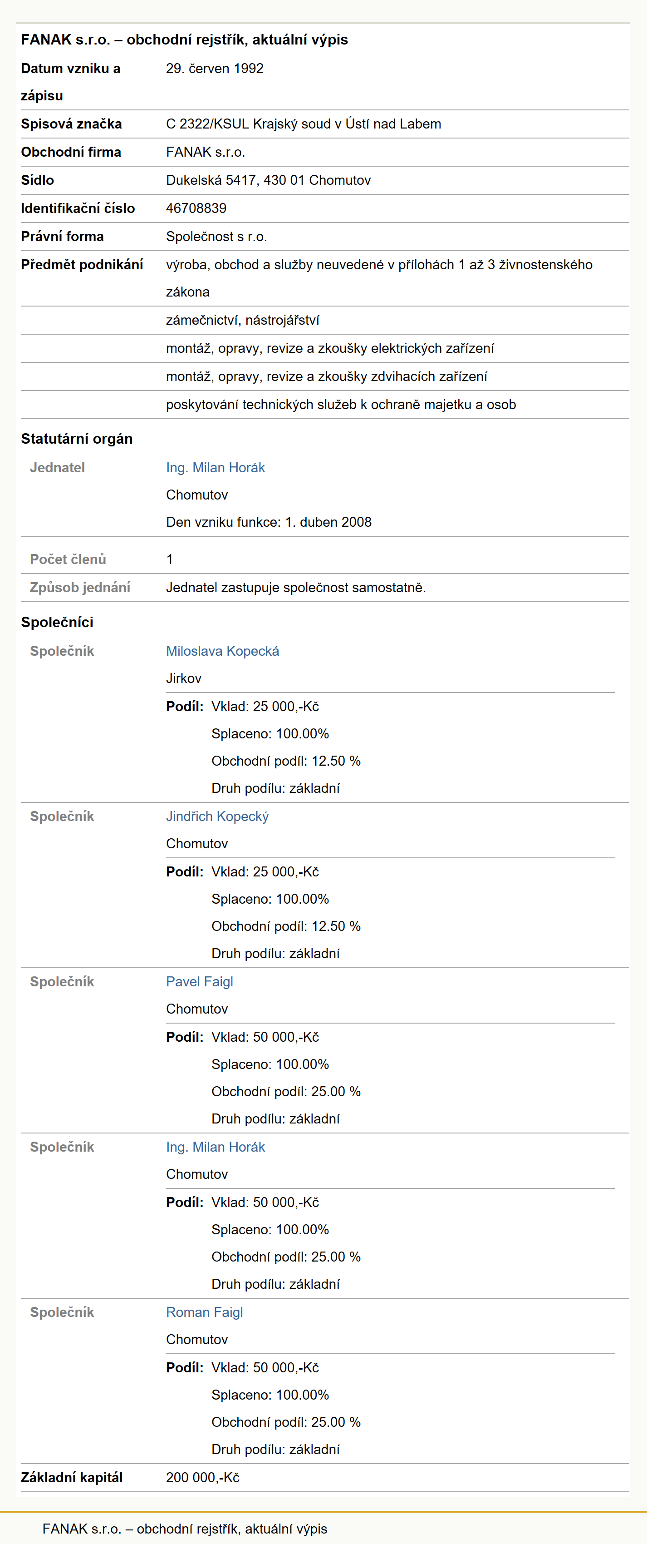Select address Dukelská 5417, 430 01 Chomutov
The width and height of the screenshot is (647, 1544).
[x=269, y=180]
